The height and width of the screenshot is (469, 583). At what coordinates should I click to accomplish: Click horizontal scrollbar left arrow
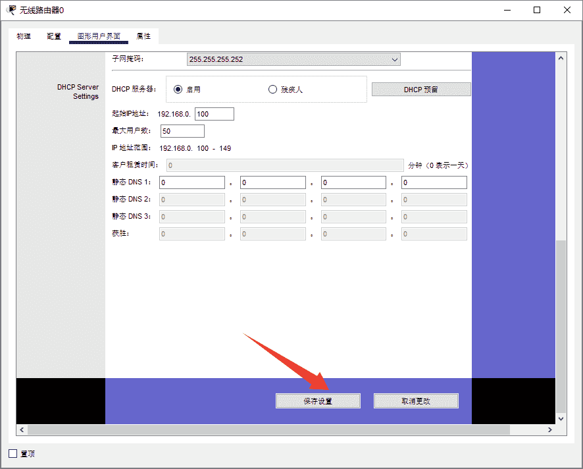(22, 430)
